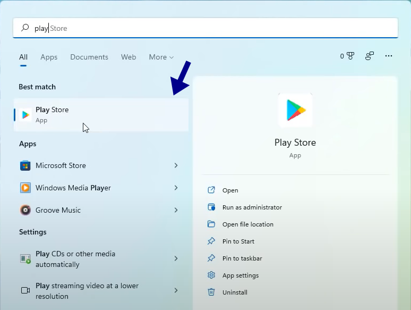Click the search box with 'play'
The width and height of the screenshot is (411, 310).
(x=206, y=28)
